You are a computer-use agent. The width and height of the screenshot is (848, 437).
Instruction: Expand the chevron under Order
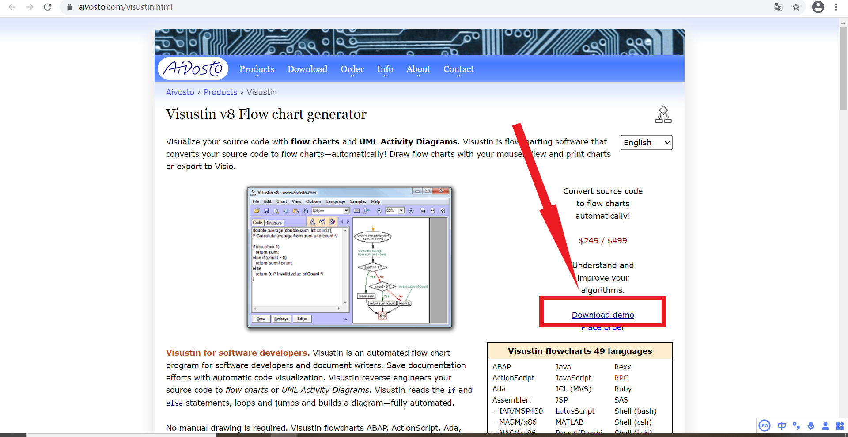pyautogui.click(x=352, y=76)
